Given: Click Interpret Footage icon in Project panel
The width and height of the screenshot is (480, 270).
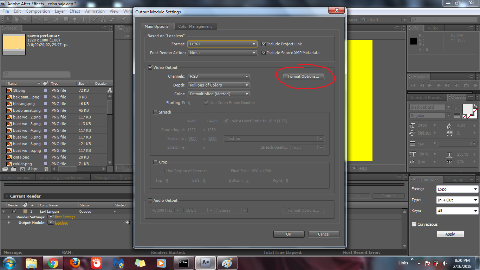Looking at the screenshot, I should pos(5,169).
